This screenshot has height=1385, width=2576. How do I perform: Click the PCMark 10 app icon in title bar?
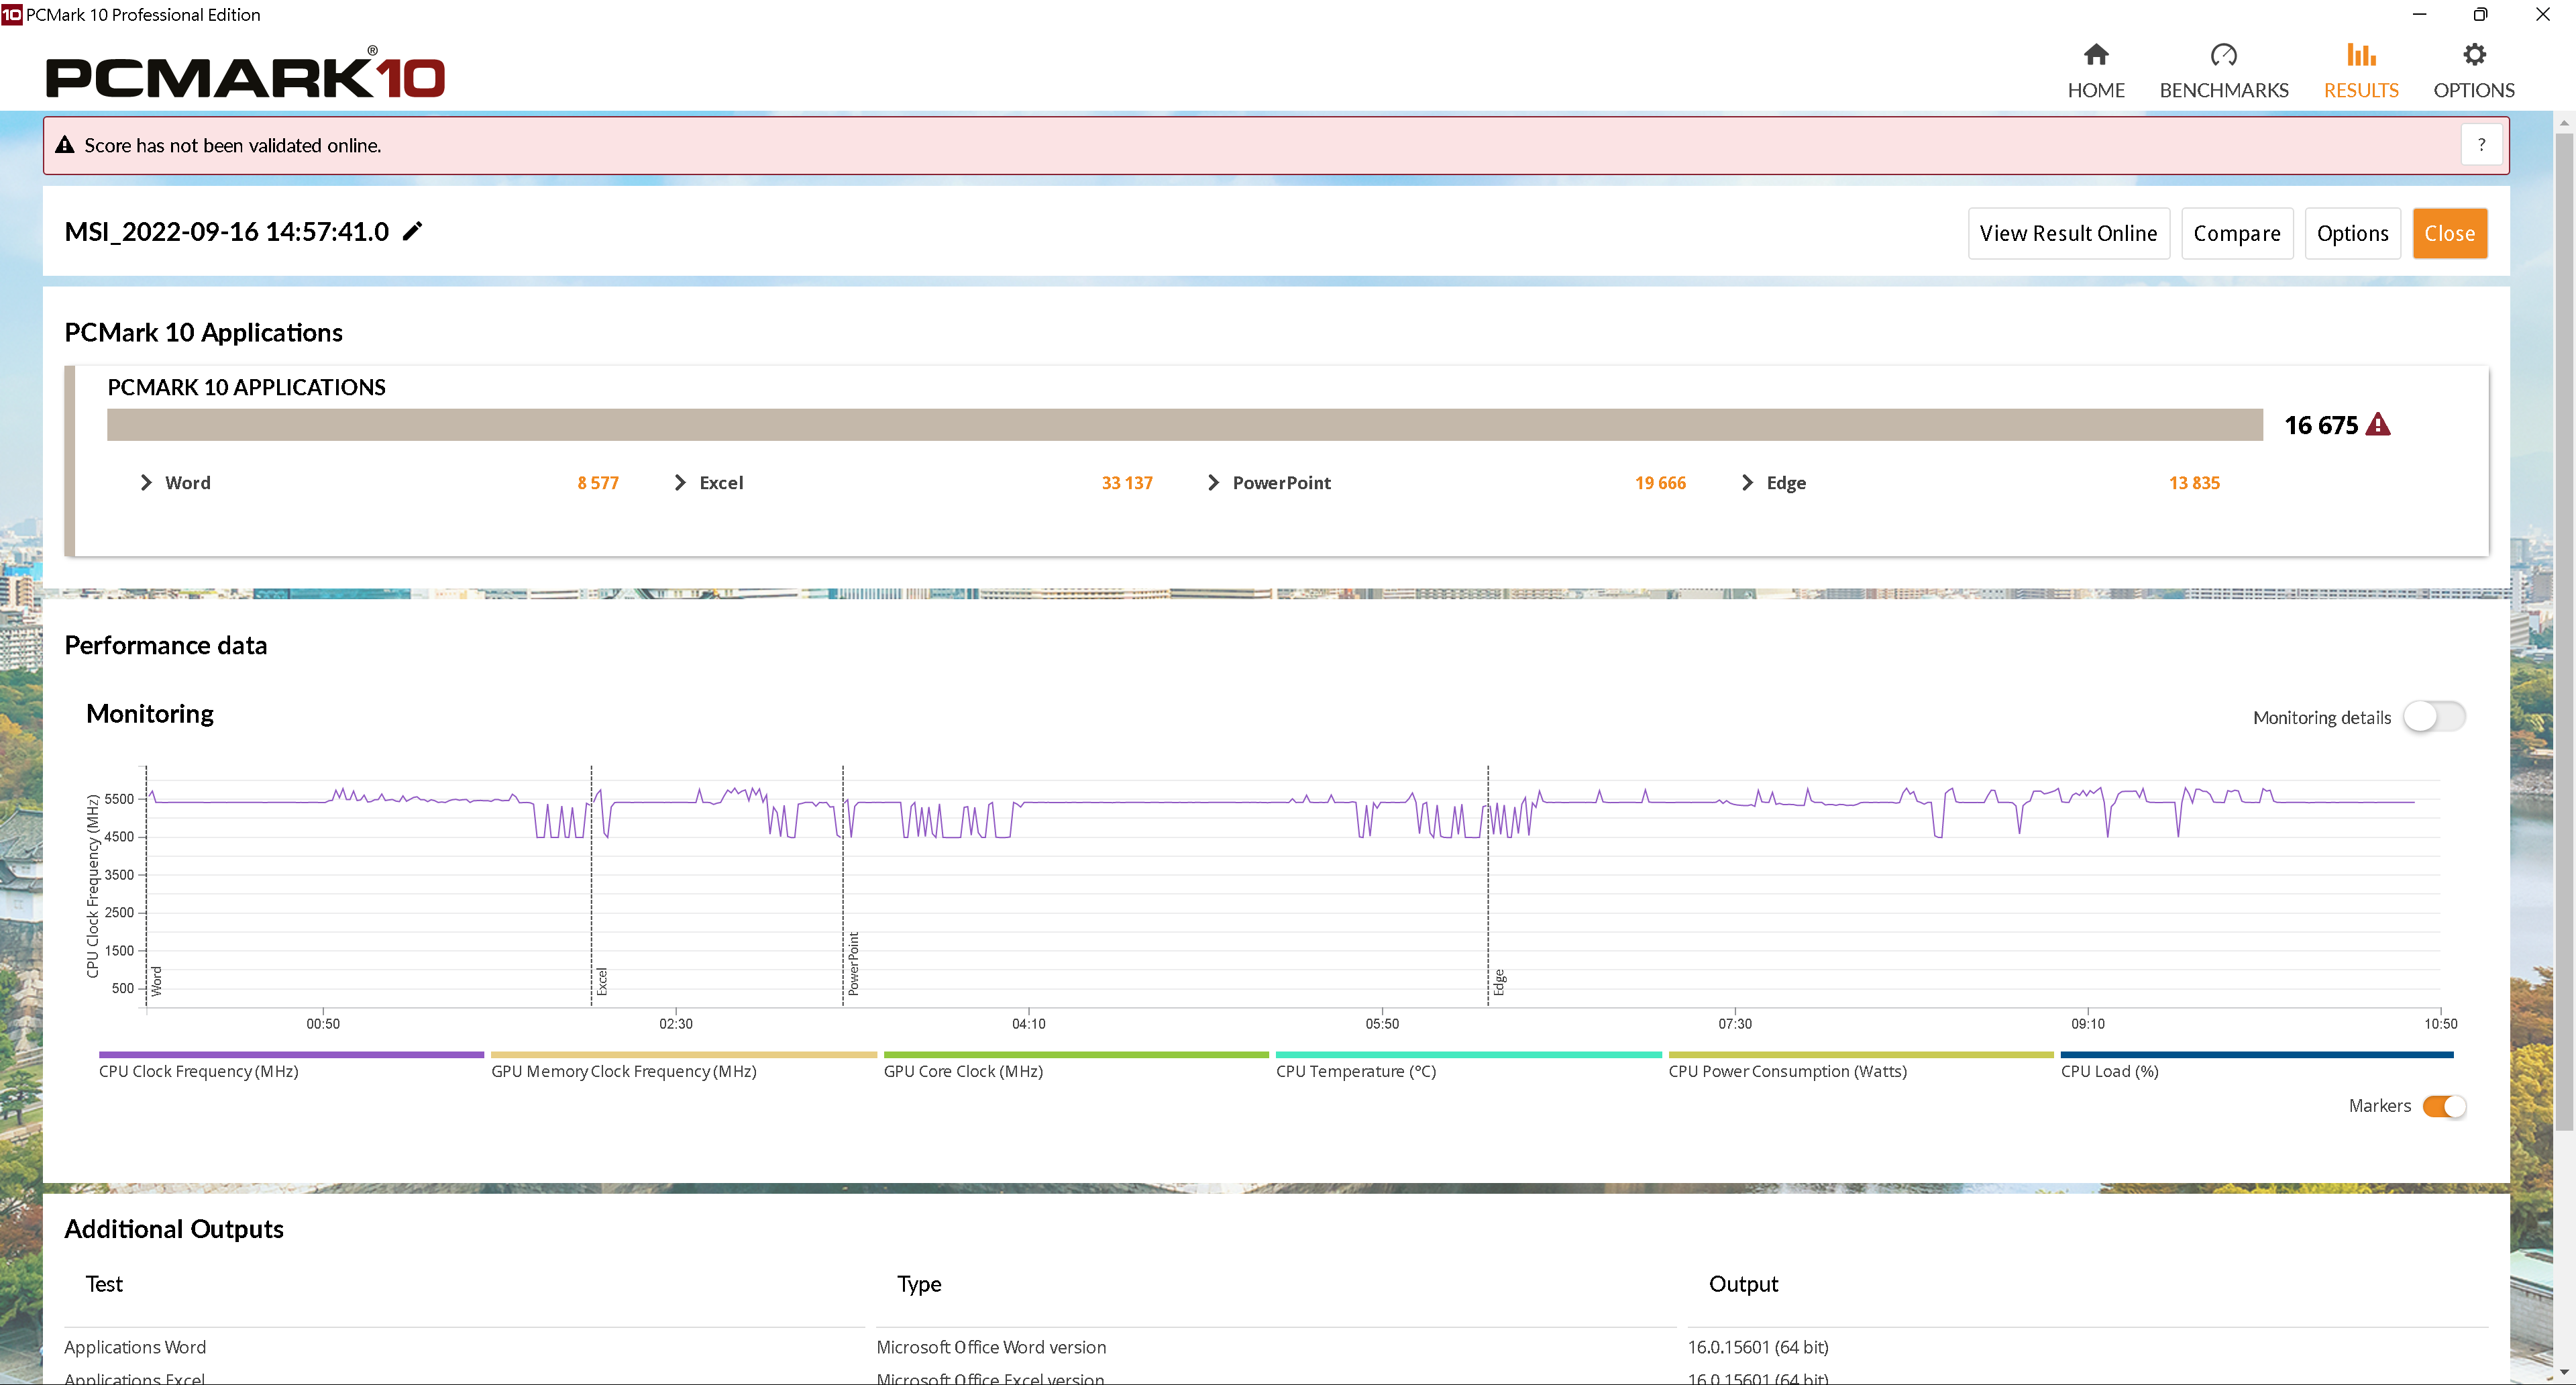pyautogui.click(x=11, y=14)
